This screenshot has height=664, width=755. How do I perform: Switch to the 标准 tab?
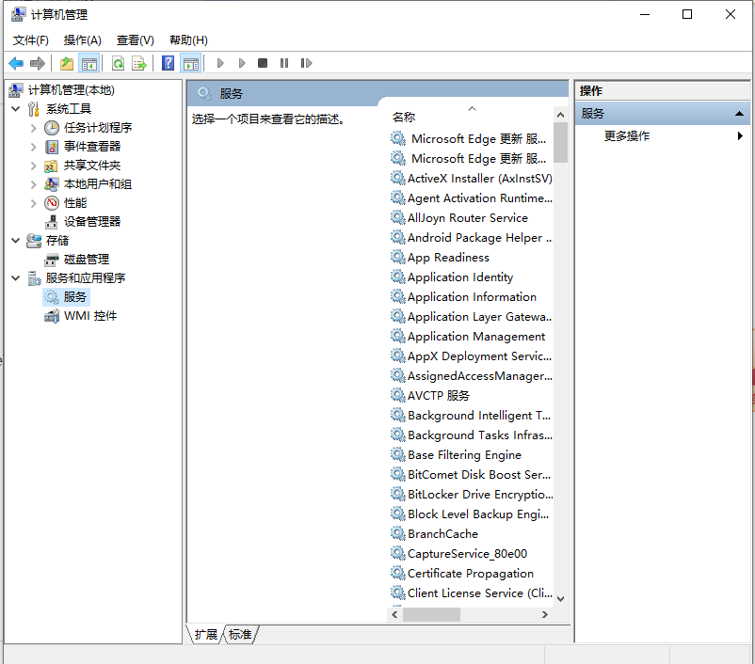[239, 635]
